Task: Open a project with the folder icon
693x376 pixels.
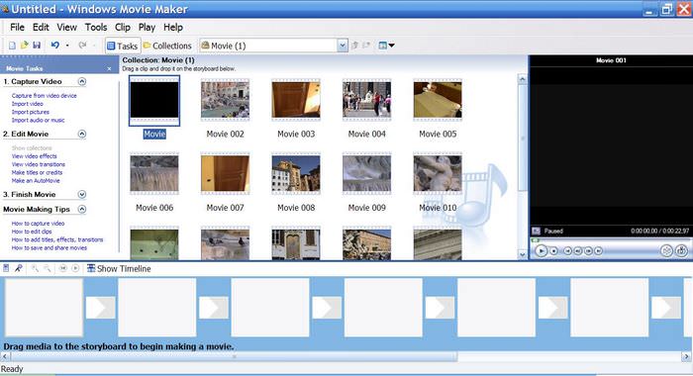Action: pos(25,46)
